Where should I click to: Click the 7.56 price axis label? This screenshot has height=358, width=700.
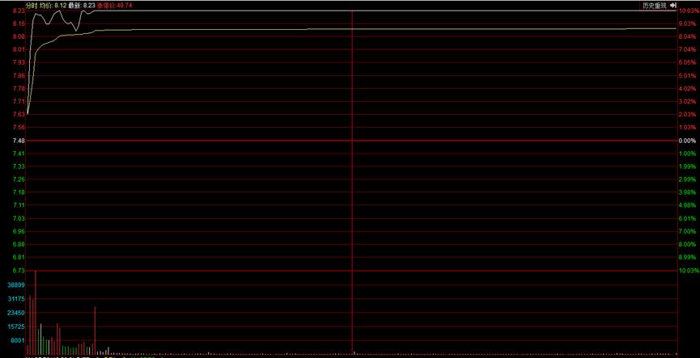pyautogui.click(x=19, y=128)
